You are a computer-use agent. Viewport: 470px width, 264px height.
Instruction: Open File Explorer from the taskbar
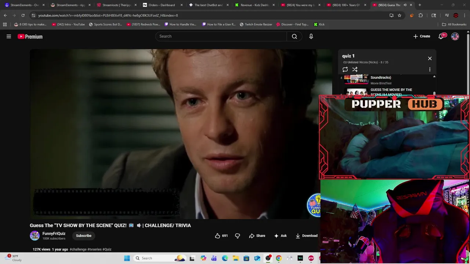tap(235, 258)
